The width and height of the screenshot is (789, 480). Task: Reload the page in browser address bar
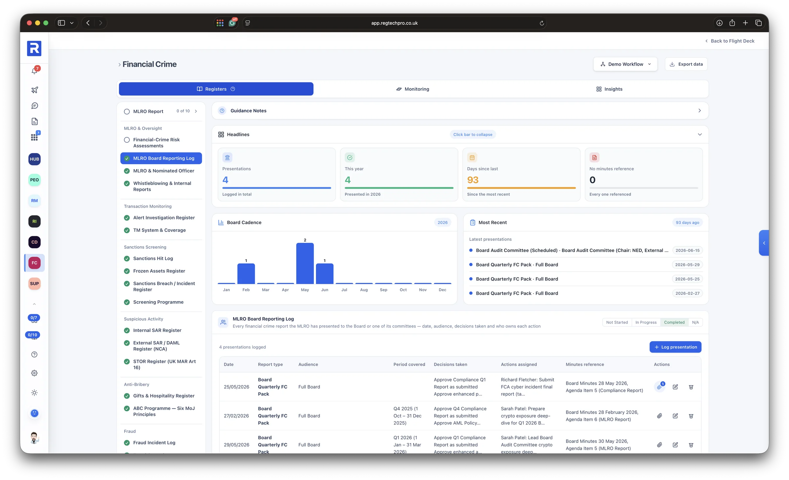[x=542, y=23]
